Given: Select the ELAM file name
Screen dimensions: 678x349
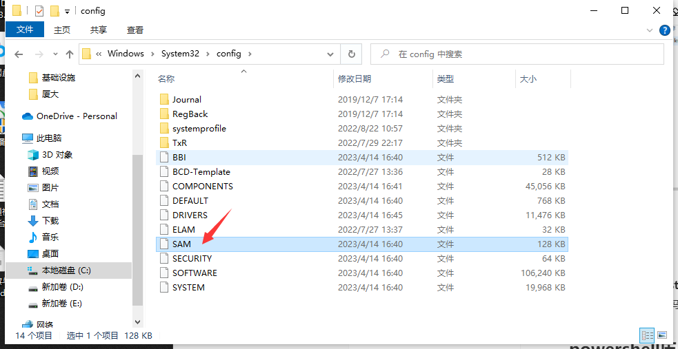Looking at the screenshot, I should pyautogui.click(x=183, y=229).
